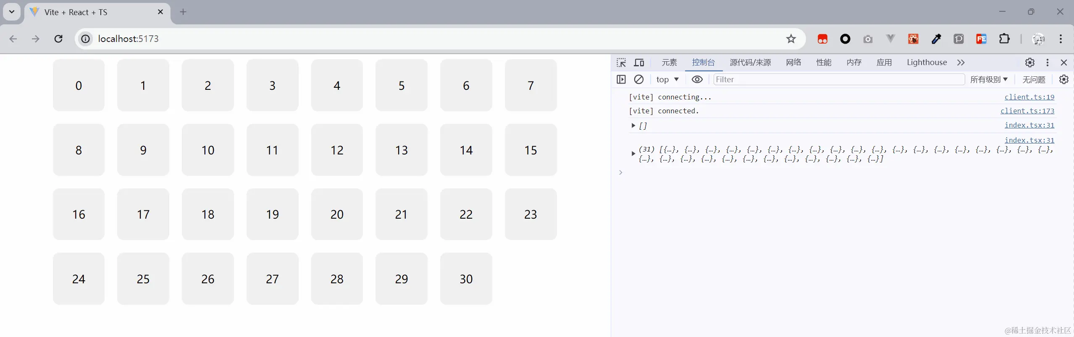Image resolution: width=1074 pixels, height=337 pixels.
Task: Open the 所有级别 log level dropdown
Action: click(x=989, y=79)
